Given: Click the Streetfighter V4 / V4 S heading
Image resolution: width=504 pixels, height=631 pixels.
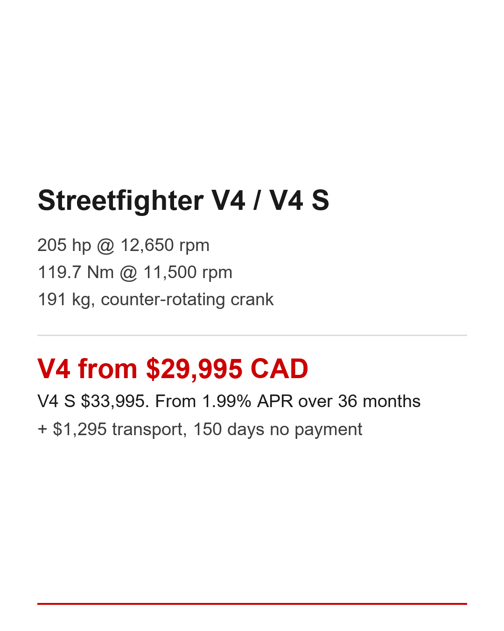Looking at the screenshot, I should (x=183, y=201).
